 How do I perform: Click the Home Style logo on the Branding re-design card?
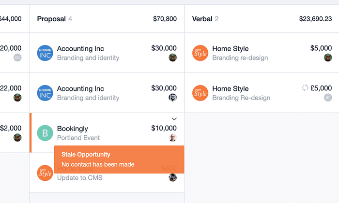(200, 53)
